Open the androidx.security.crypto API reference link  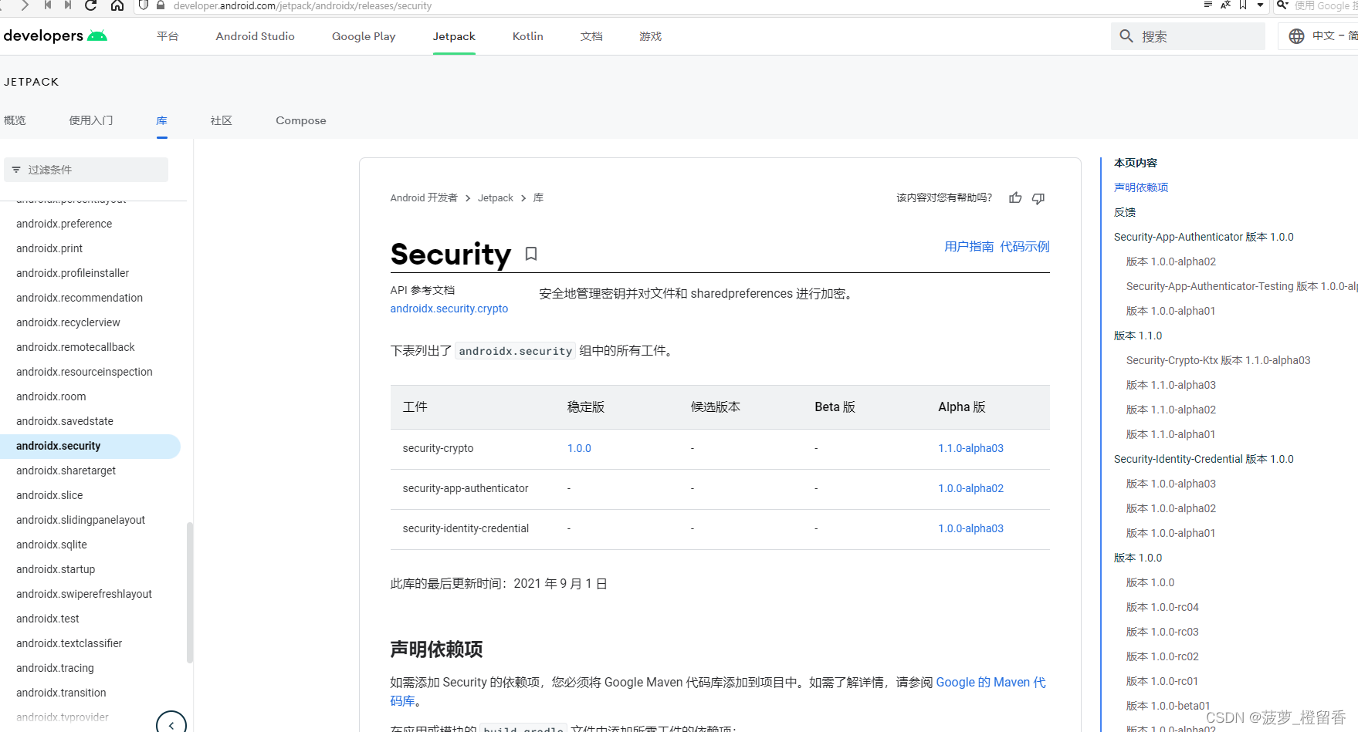[449, 309]
